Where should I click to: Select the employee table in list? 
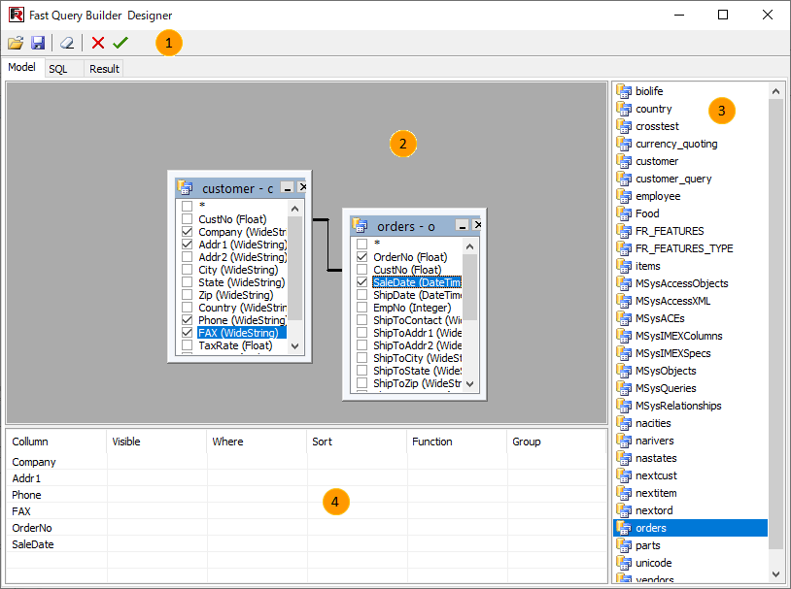[657, 196]
